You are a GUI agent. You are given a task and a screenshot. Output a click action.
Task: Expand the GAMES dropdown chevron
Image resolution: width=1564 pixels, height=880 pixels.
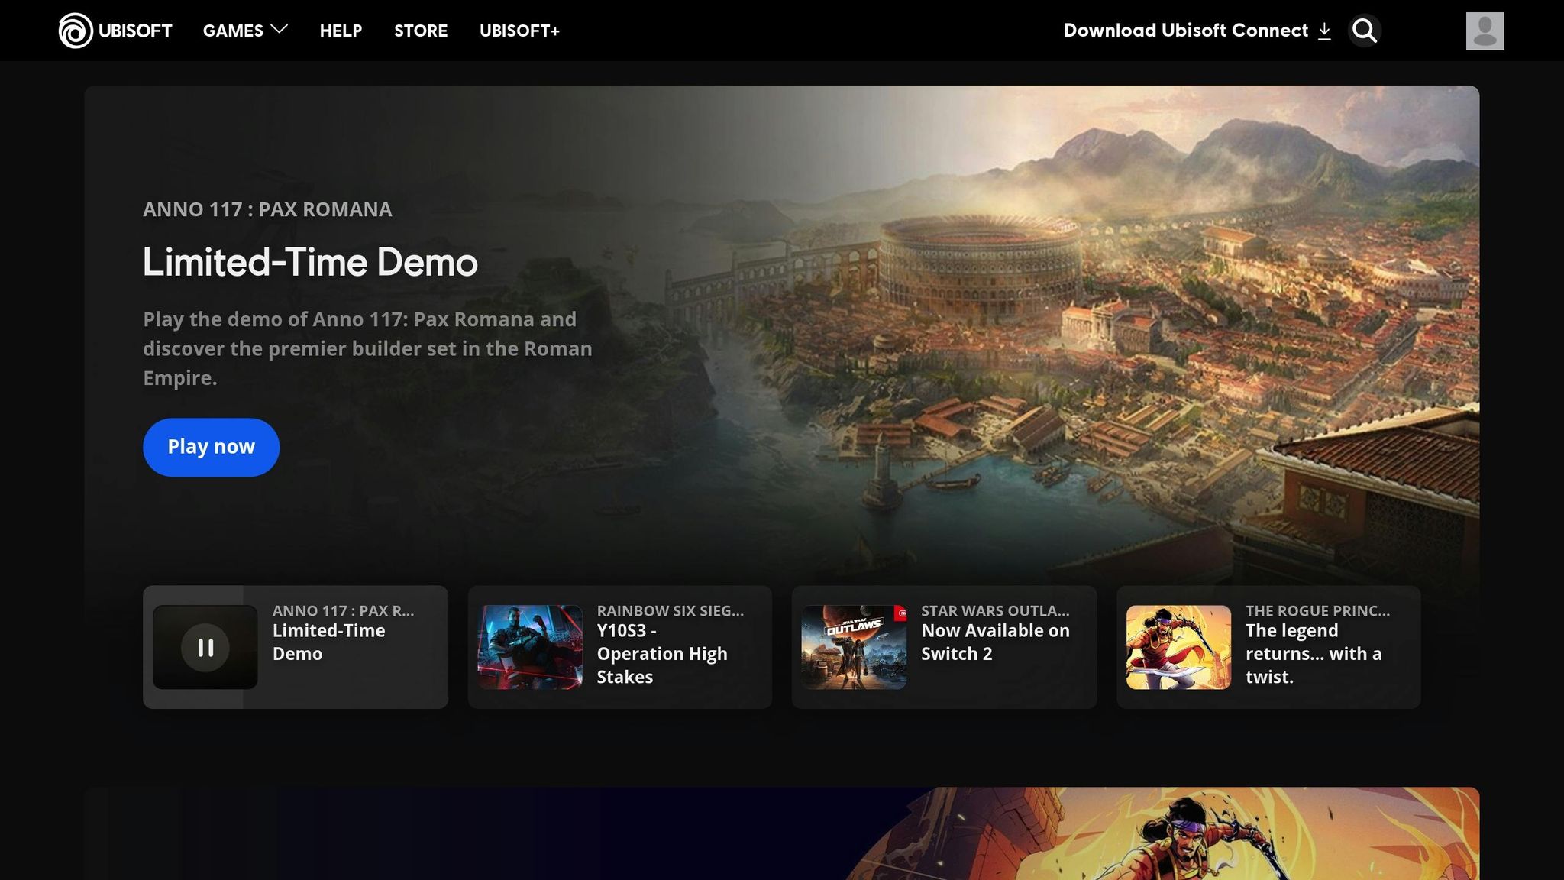(x=280, y=29)
